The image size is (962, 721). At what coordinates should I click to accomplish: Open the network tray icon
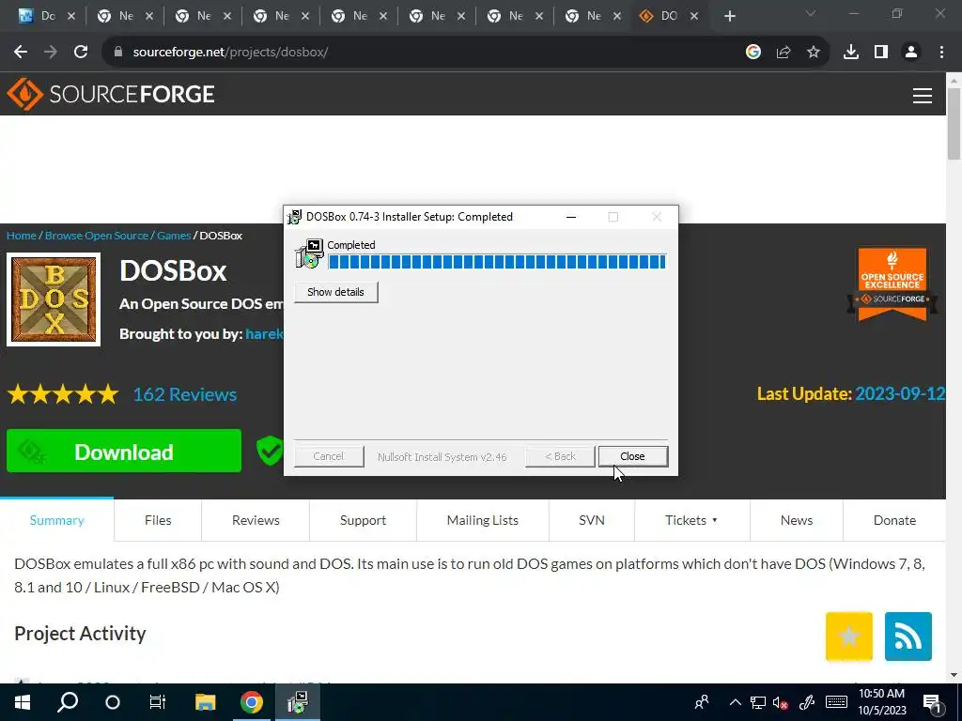pyautogui.click(x=758, y=702)
